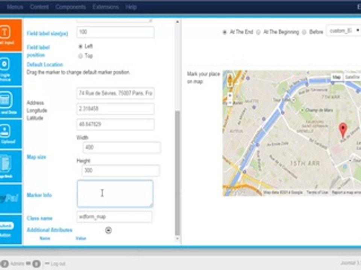Select the File Upload field icon
361x270 pixels.
tap(10, 134)
